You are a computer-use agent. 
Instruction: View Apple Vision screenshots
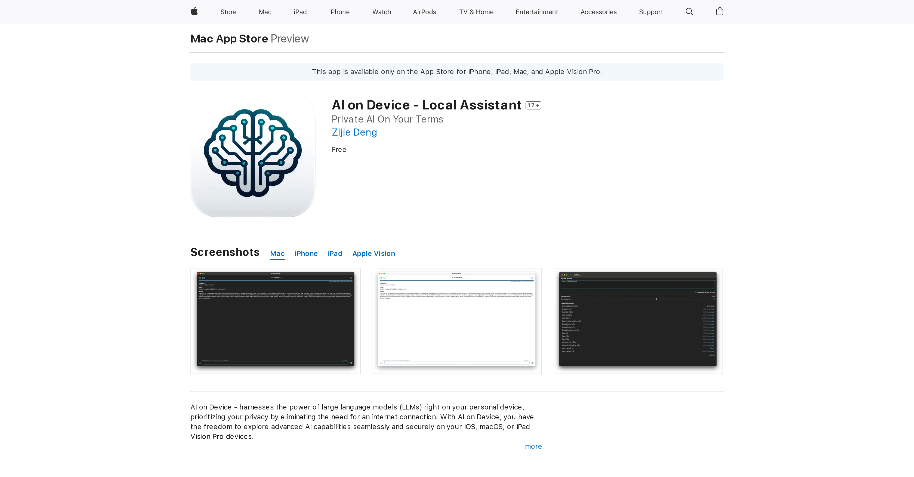(x=373, y=253)
